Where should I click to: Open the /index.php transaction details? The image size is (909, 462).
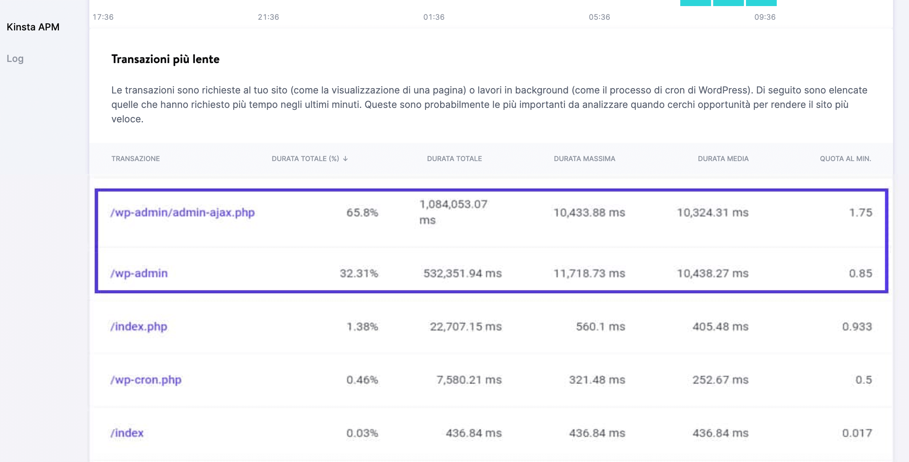tap(139, 326)
